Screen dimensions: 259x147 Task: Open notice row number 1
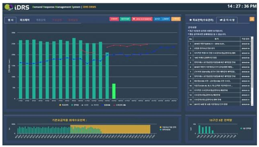[x=219, y=44]
